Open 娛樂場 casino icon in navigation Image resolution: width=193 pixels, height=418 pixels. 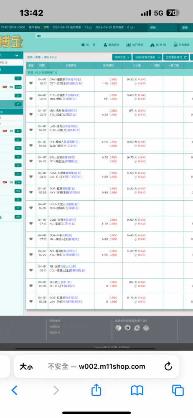tap(152, 45)
